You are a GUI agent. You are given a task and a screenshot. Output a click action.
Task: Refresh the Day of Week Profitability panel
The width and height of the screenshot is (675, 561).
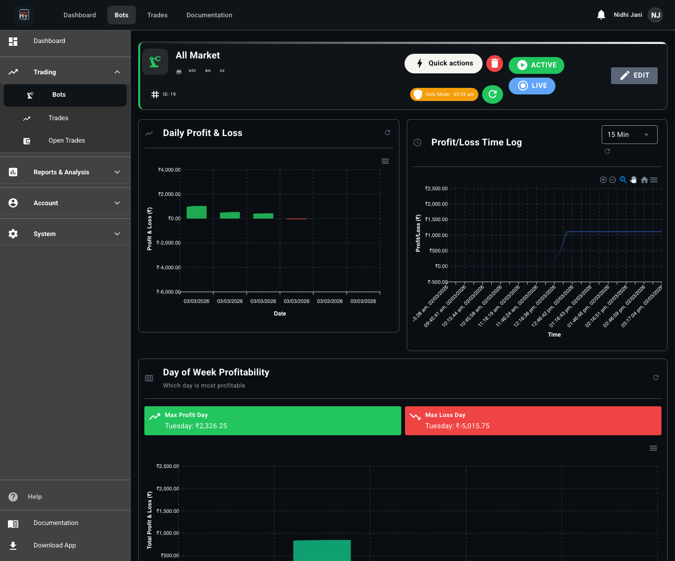click(655, 378)
